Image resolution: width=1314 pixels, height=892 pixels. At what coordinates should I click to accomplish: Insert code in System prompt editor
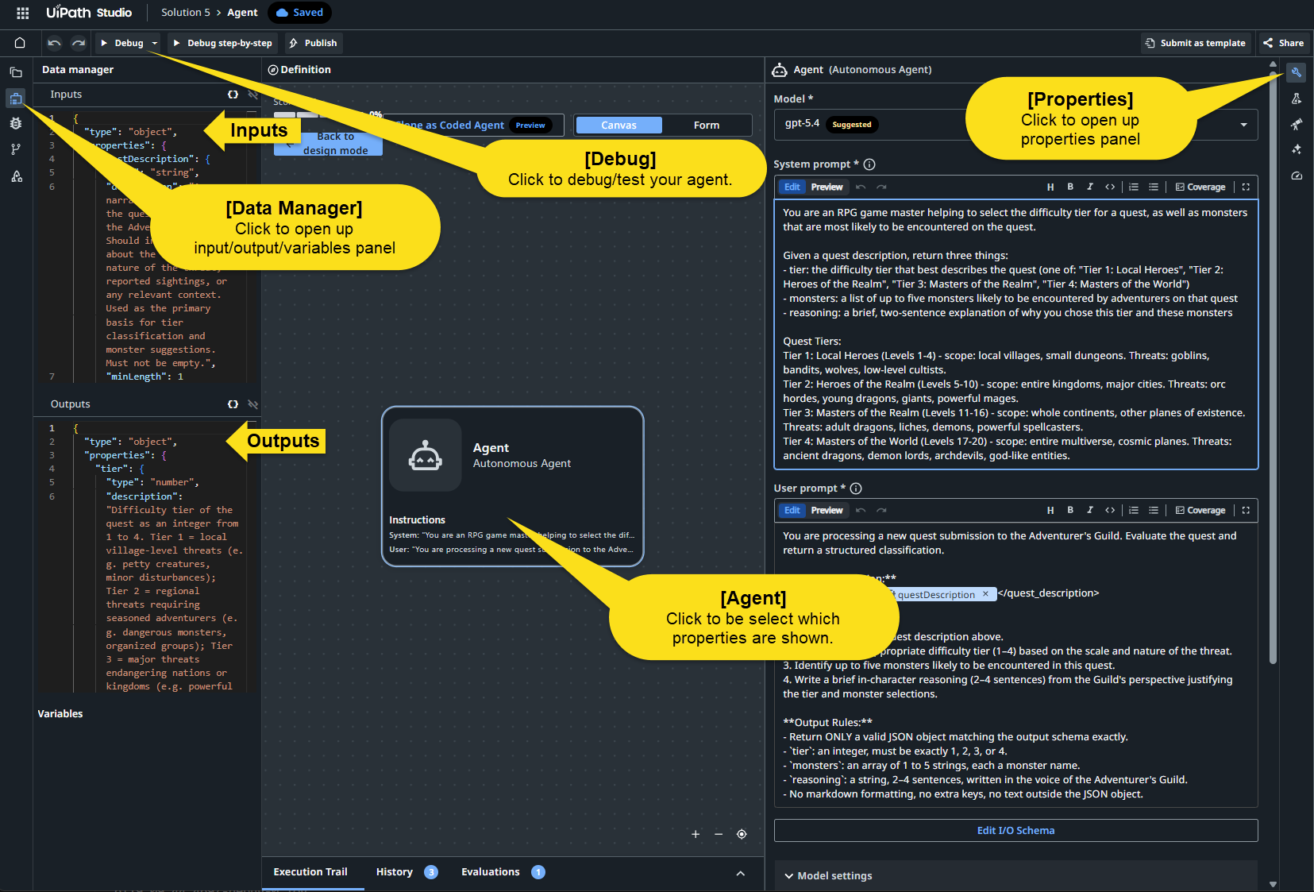click(x=1110, y=187)
